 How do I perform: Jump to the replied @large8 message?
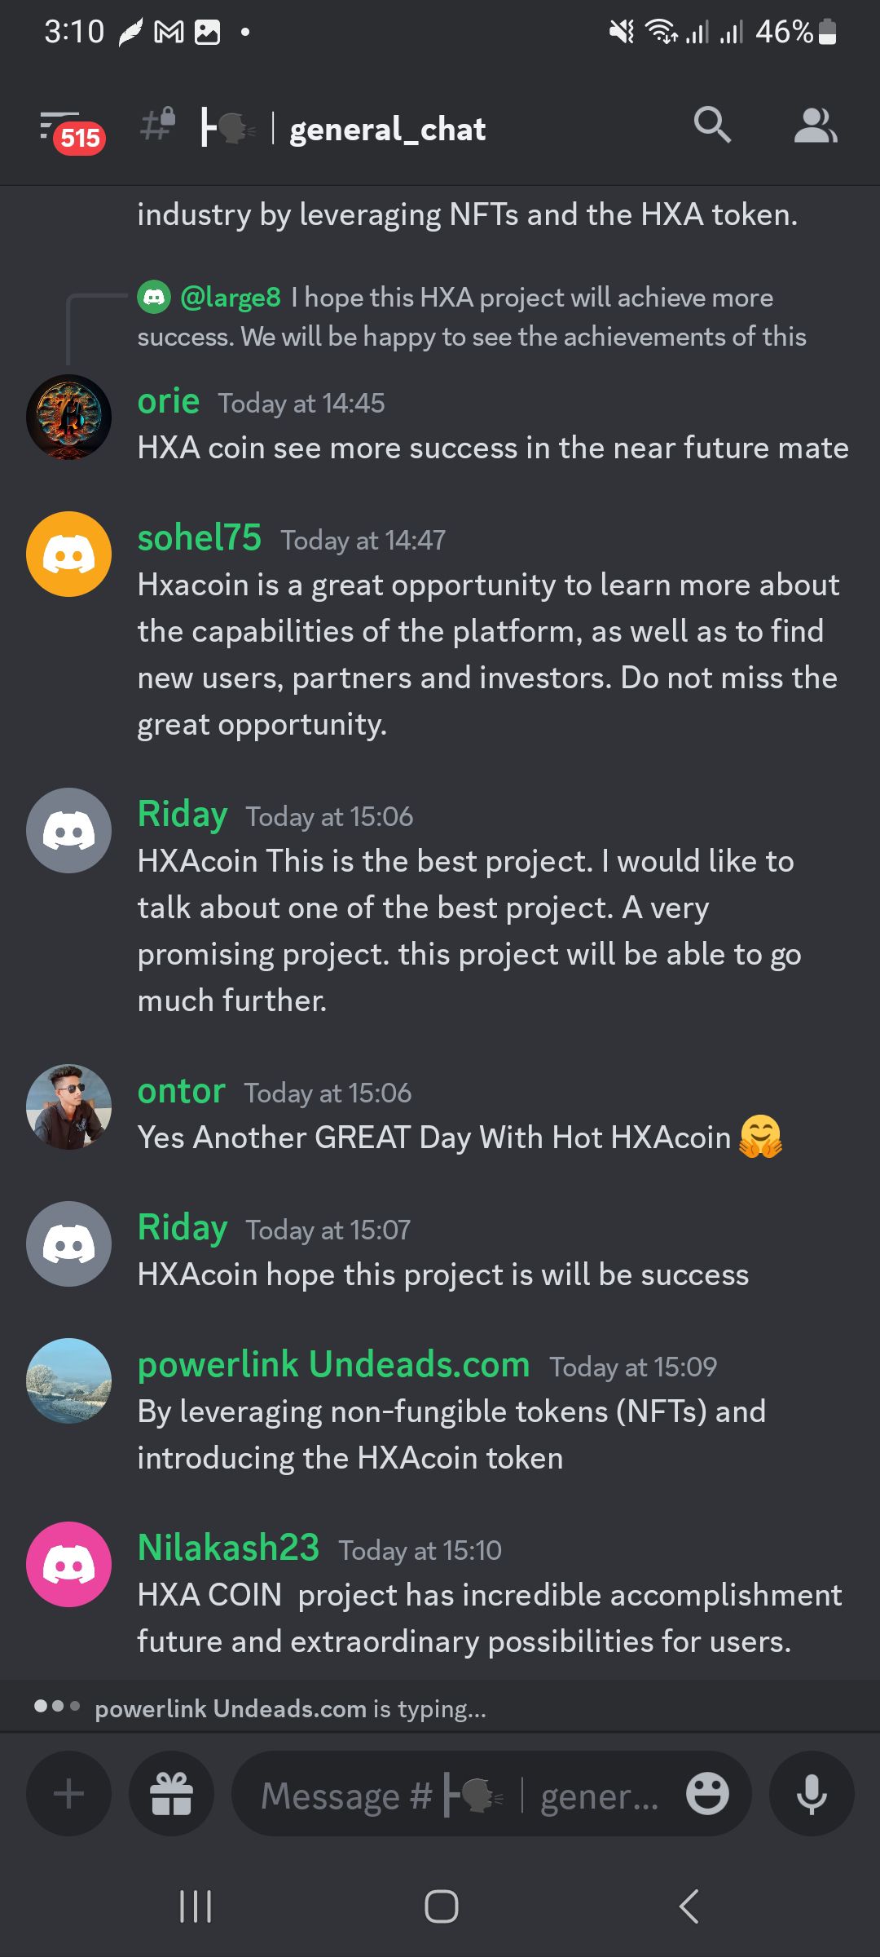(x=473, y=317)
